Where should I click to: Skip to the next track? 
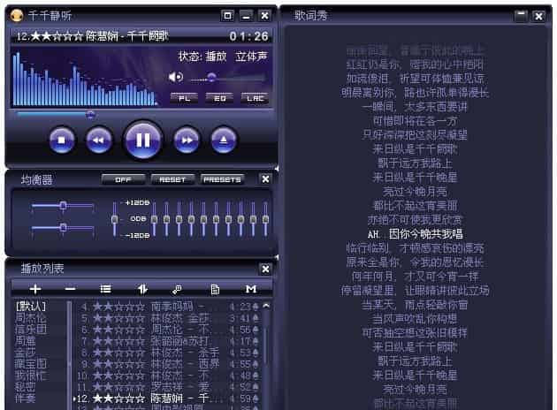187,140
